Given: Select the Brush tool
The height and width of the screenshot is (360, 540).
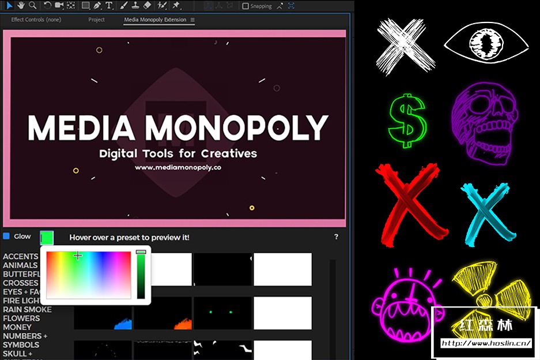Looking at the screenshot, I should point(124,5).
